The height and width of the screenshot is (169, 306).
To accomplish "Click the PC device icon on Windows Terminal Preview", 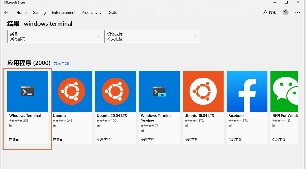I will point(142,130).
